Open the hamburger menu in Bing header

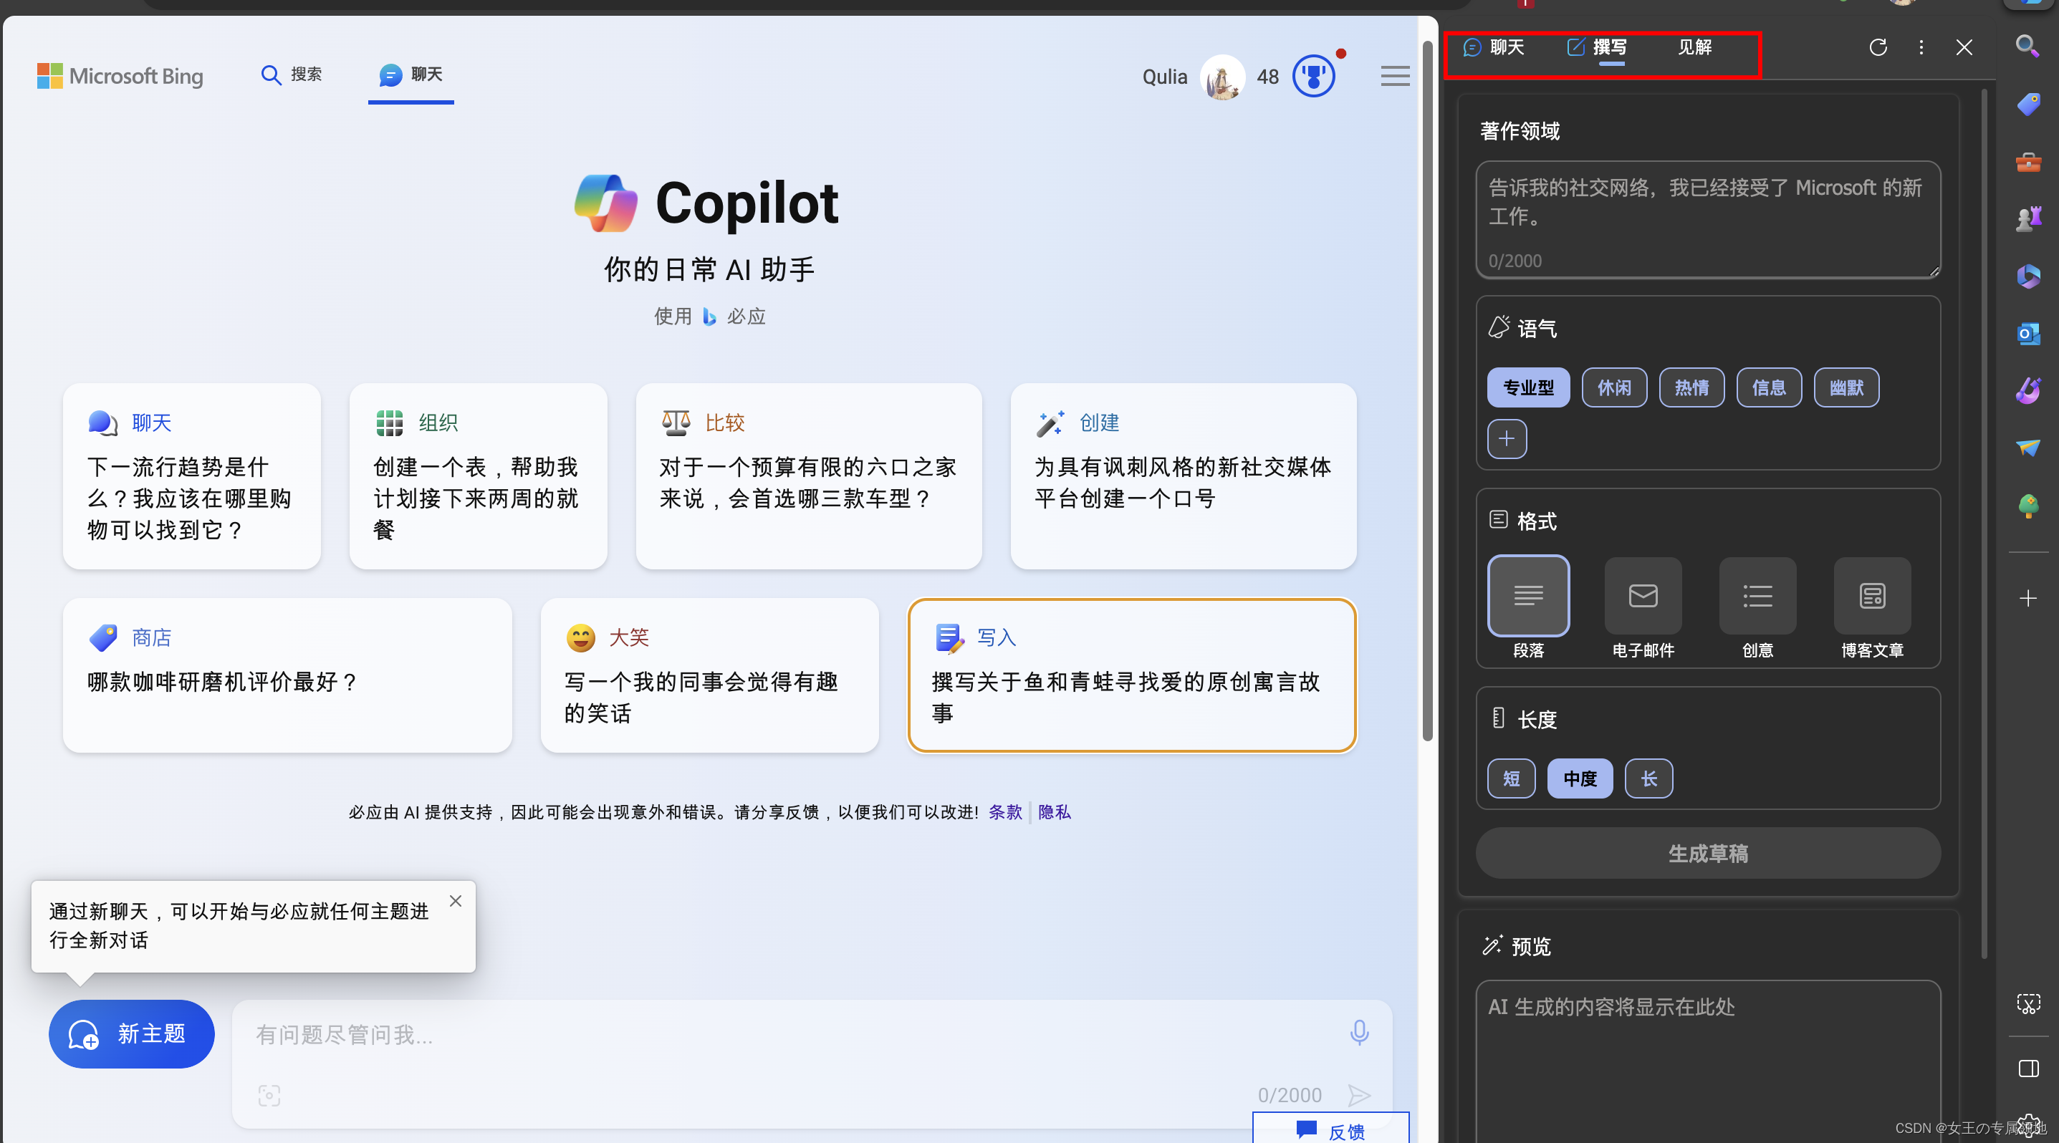click(1395, 77)
